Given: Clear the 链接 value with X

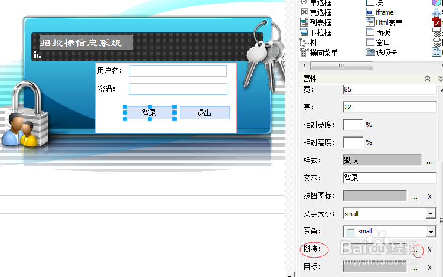Looking at the screenshot, I should pos(429,250).
